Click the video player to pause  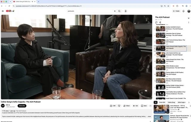pyautogui.click(x=76, y=57)
